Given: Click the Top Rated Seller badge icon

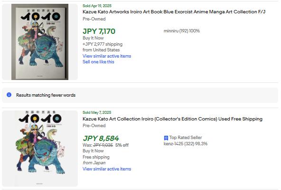Looking at the screenshot, I should pos(166,138).
